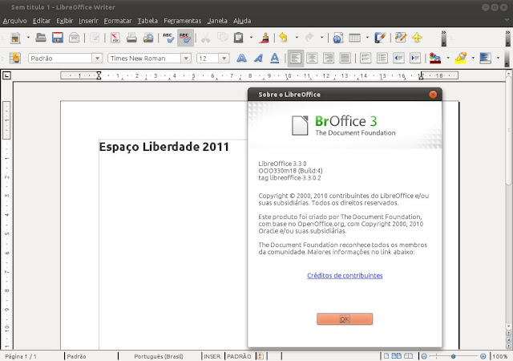This screenshot has height=361, width=513.
Task: Click OK in the Sobre o LibreOffice dialog
Action: (345, 319)
